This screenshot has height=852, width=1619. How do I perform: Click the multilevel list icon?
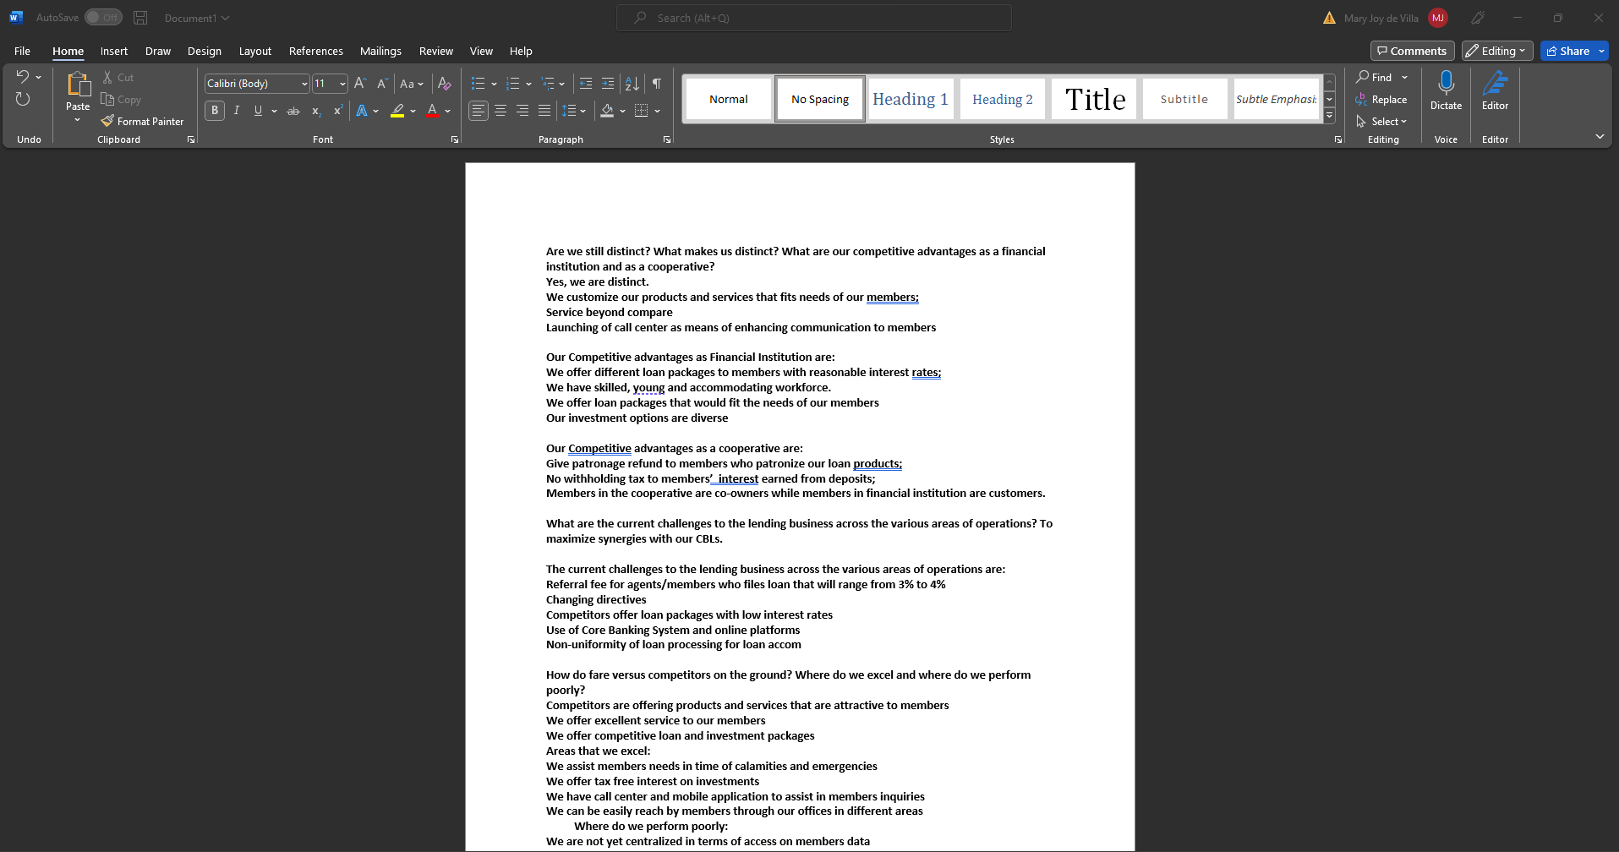548,83
